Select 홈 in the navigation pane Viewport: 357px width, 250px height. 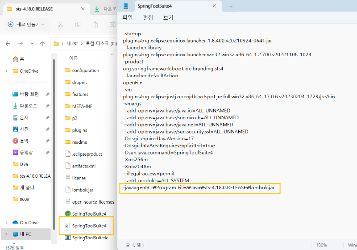[x=18, y=59]
